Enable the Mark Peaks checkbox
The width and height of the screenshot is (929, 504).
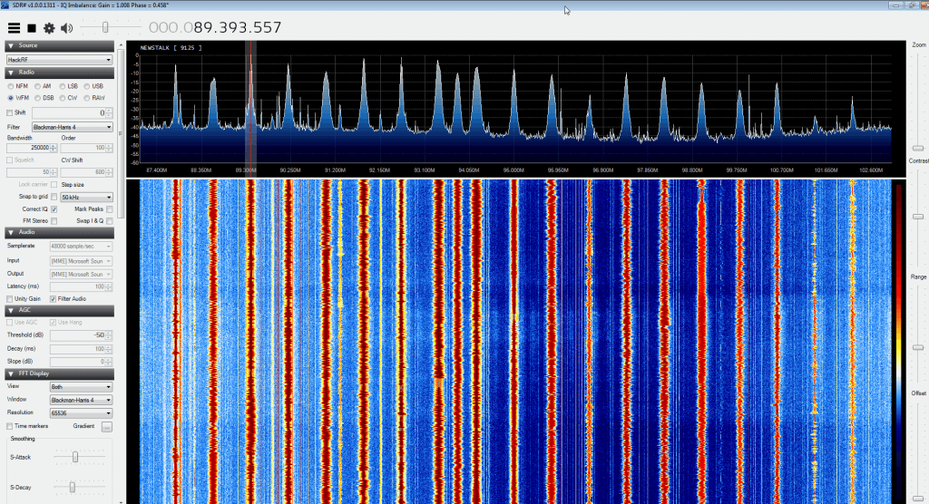click(110, 209)
